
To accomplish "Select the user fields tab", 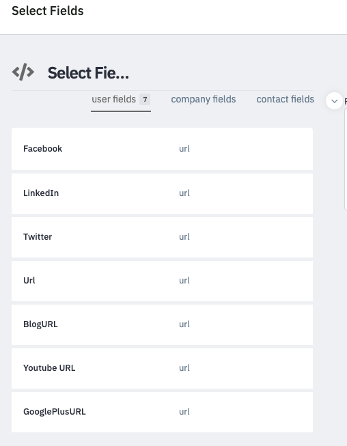I will 121,100.
